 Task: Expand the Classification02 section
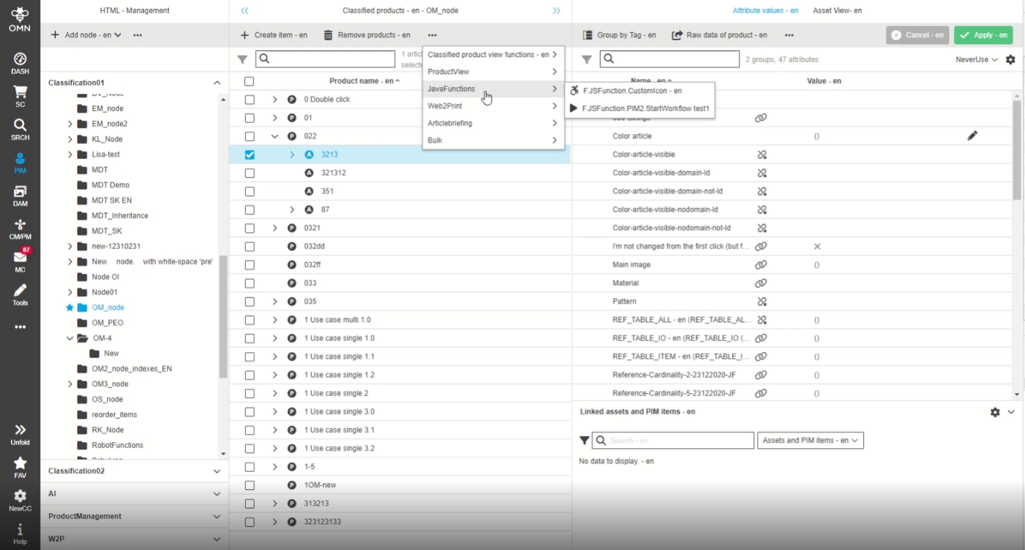pyautogui.click(x=217, y=471)
